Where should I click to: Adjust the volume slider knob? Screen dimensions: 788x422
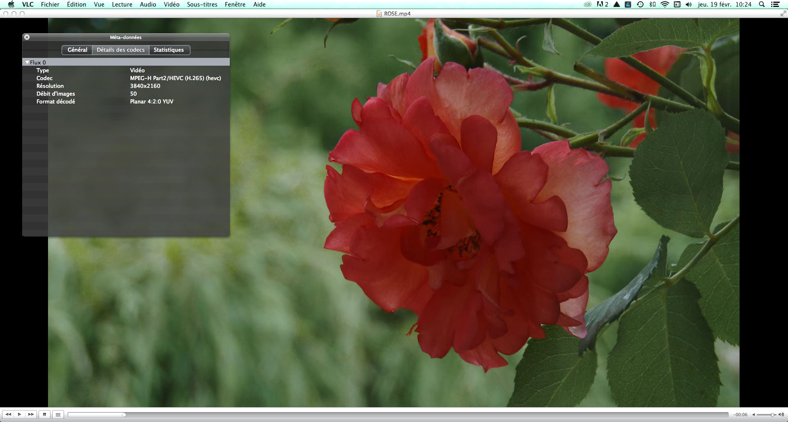772,415
